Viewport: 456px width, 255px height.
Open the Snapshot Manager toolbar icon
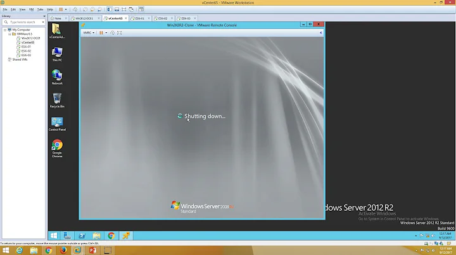[x=100, y=9]
